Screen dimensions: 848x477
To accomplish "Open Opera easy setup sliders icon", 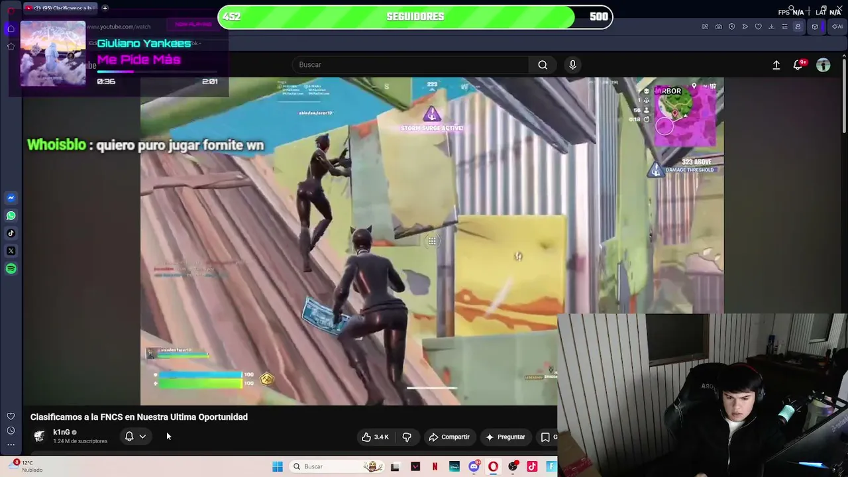I will point(784,26).
